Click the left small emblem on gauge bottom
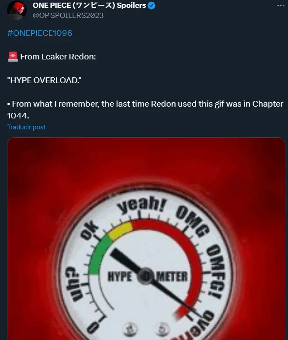Image resolution: width=288 pixels, height=340 pixels. (x=130, y=329)
